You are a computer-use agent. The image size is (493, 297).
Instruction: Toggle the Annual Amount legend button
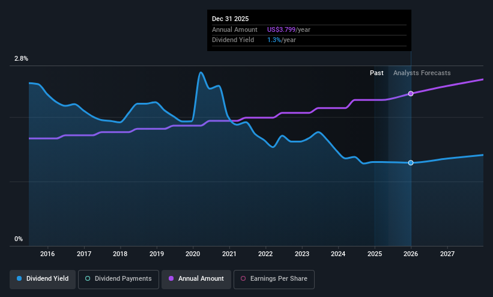(196, 279)
